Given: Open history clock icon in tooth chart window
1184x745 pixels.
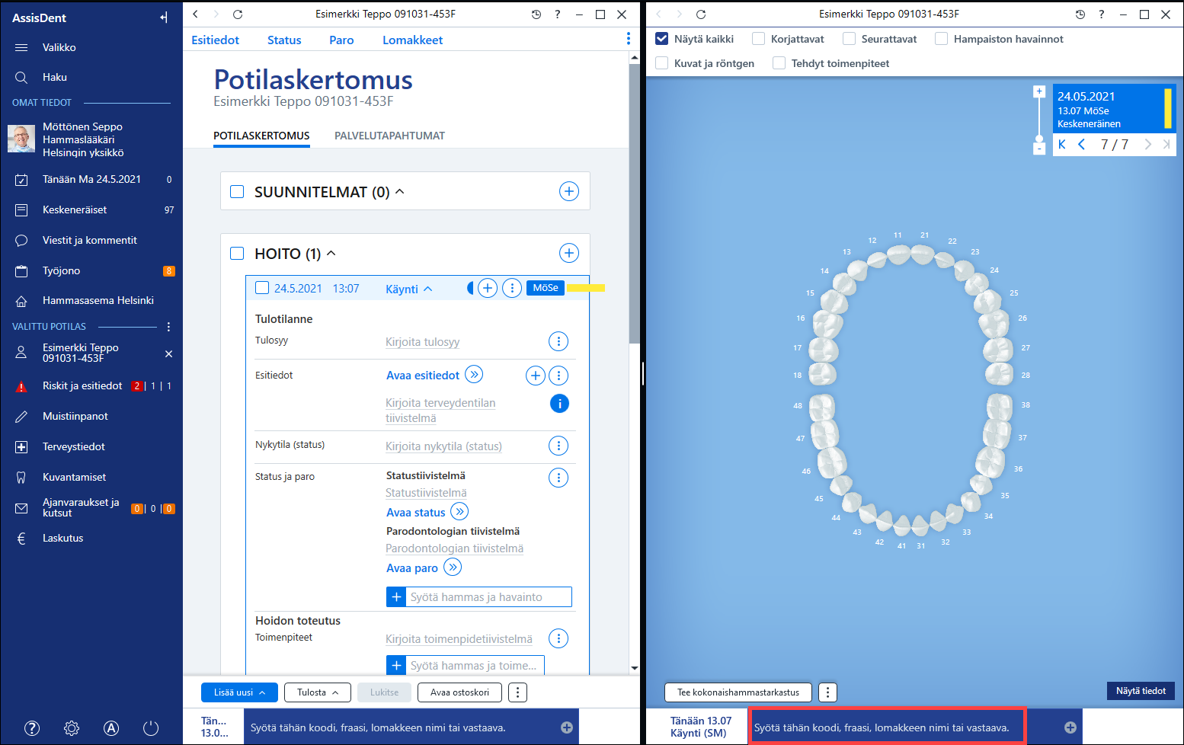Looking at the screenshot, I should pos(1080,14).
